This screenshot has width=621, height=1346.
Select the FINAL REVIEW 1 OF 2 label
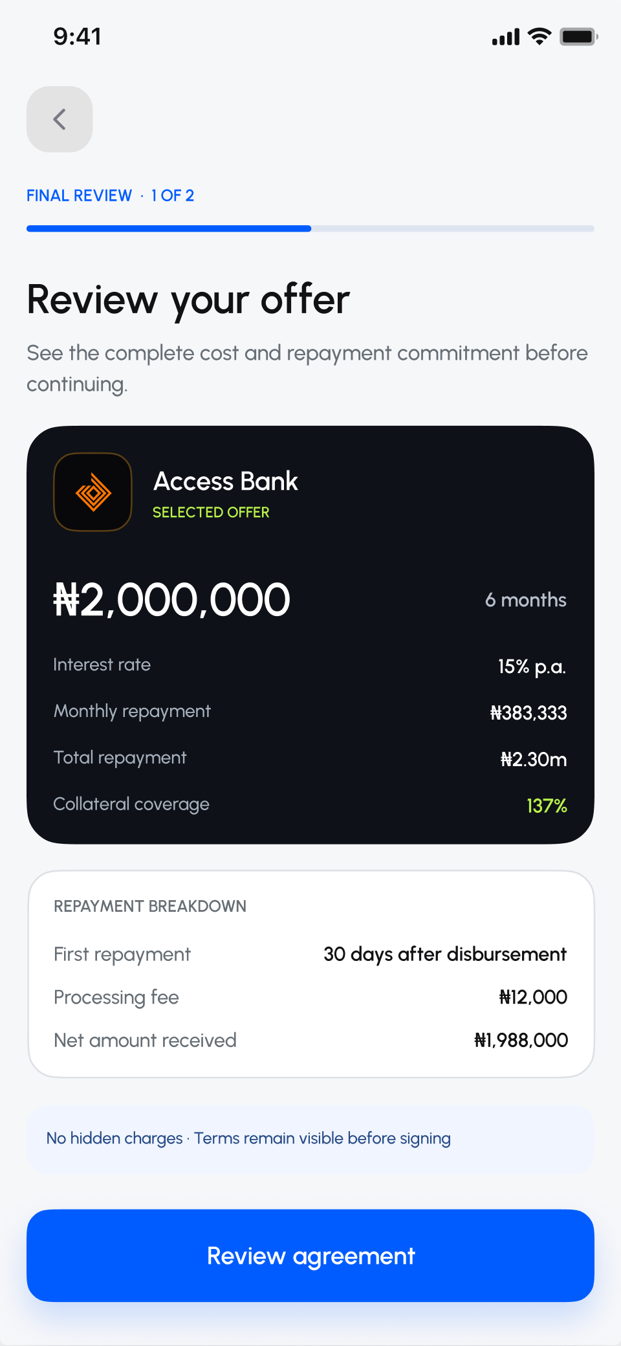(x=111, y=195)
